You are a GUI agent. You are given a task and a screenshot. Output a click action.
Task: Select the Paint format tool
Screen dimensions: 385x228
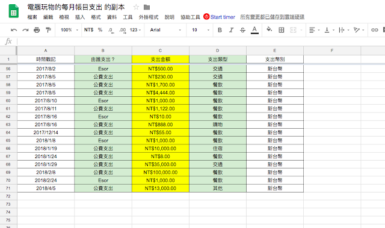point(48,30)
